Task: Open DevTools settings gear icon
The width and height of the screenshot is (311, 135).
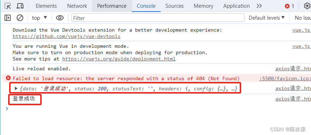Action: click(x=307, y=6)
